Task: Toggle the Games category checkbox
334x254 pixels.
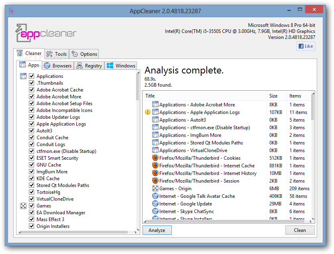Action: coord(32,206)
